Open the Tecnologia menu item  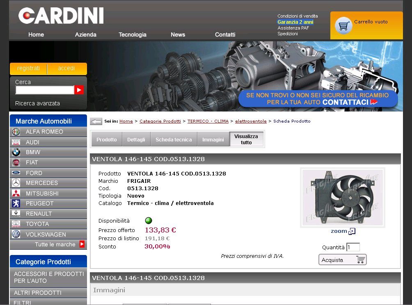(133, 34)
